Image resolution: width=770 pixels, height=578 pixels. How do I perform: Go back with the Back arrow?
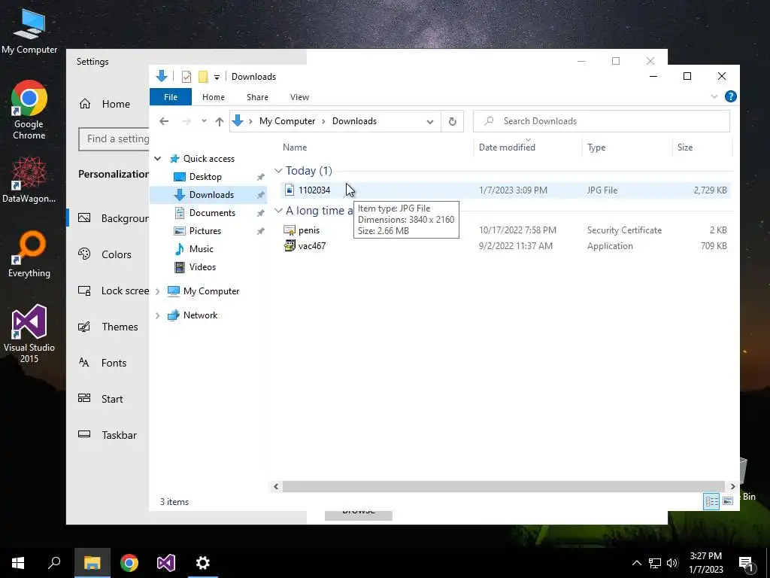tap(164, 121)
